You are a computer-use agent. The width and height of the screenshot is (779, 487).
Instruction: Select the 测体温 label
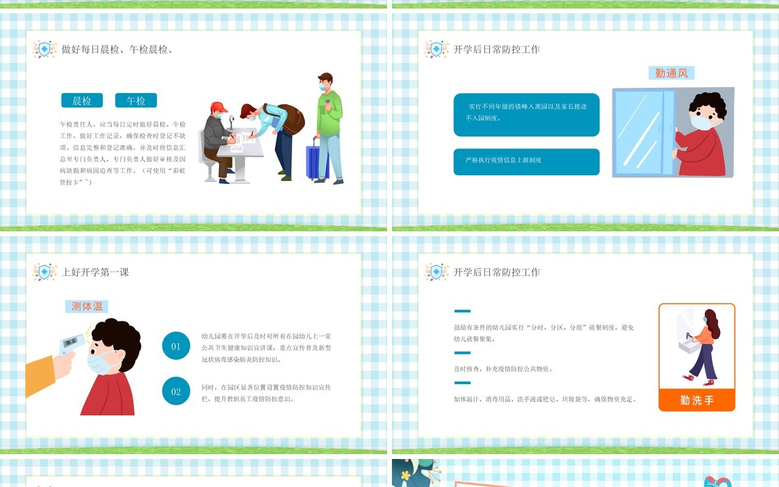(x=86, y=306)
